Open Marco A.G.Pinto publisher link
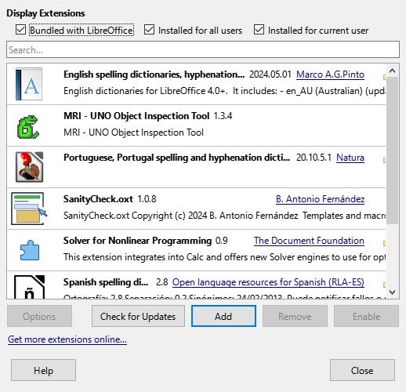The image size is (406, 392). pyautogui.click(x=330, y=74)
